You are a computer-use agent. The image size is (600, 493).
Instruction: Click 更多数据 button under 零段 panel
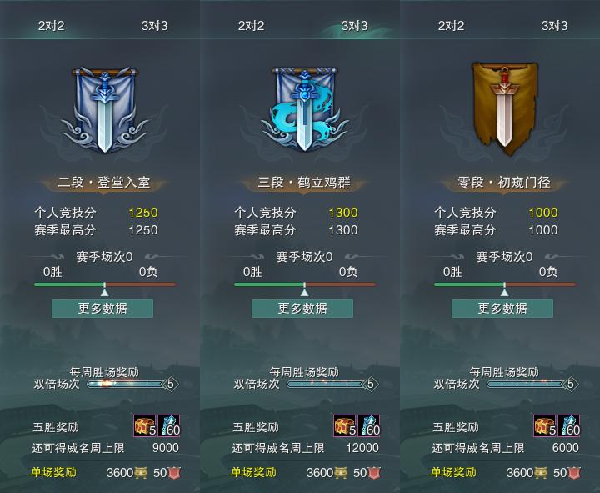point(502,309)
